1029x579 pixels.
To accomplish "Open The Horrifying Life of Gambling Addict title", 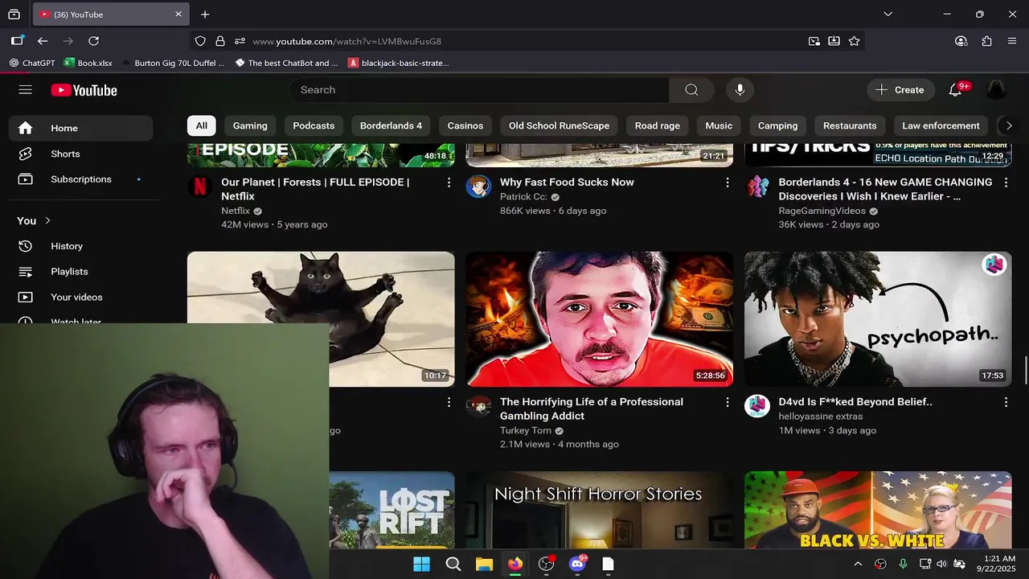I will tap(592, 409).
